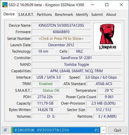This screenshot has width=129, height=135.
Task: Click the Interface value USB / SATA 3.0
Action: click(x=49, y=77)
